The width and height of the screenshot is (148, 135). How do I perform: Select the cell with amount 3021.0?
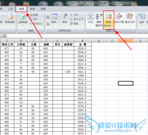click(x=83, y=72)
